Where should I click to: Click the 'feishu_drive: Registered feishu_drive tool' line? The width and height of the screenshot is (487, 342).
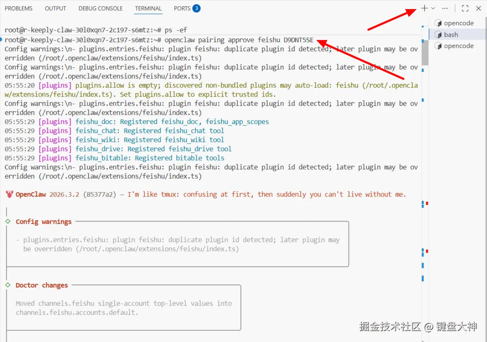[153, 149]
